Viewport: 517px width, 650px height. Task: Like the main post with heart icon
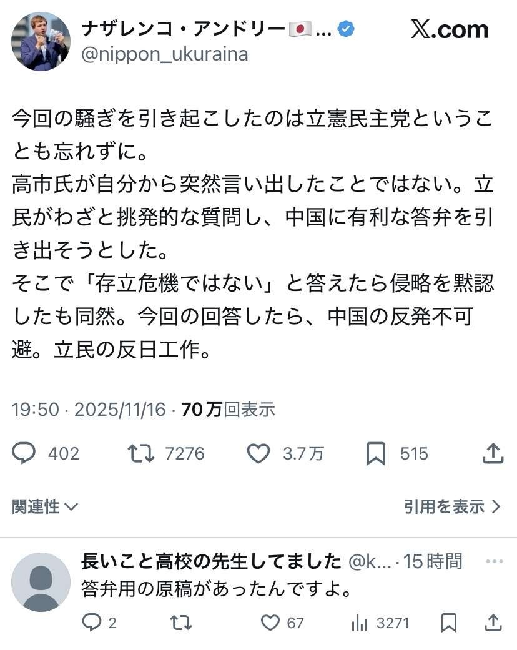coord(258,453)
